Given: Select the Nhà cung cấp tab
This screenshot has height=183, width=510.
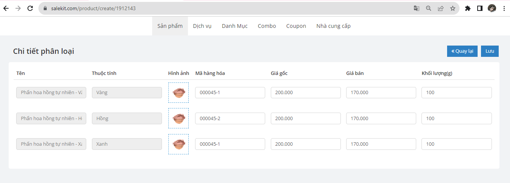Looking at the screenshot, I should [333, 26].
